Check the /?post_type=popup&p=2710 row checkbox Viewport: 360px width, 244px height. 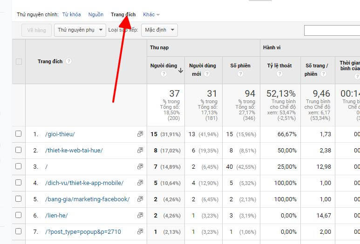point(18,231)
